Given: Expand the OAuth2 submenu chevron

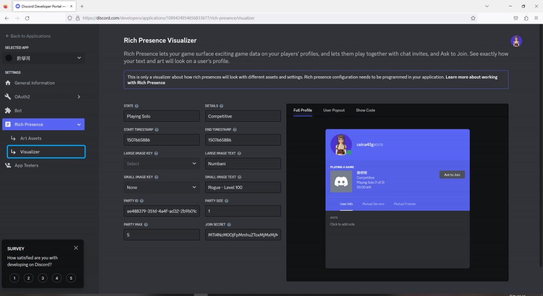Looking at the screenshot, I should pyautogui.click(x=78, y=97).
